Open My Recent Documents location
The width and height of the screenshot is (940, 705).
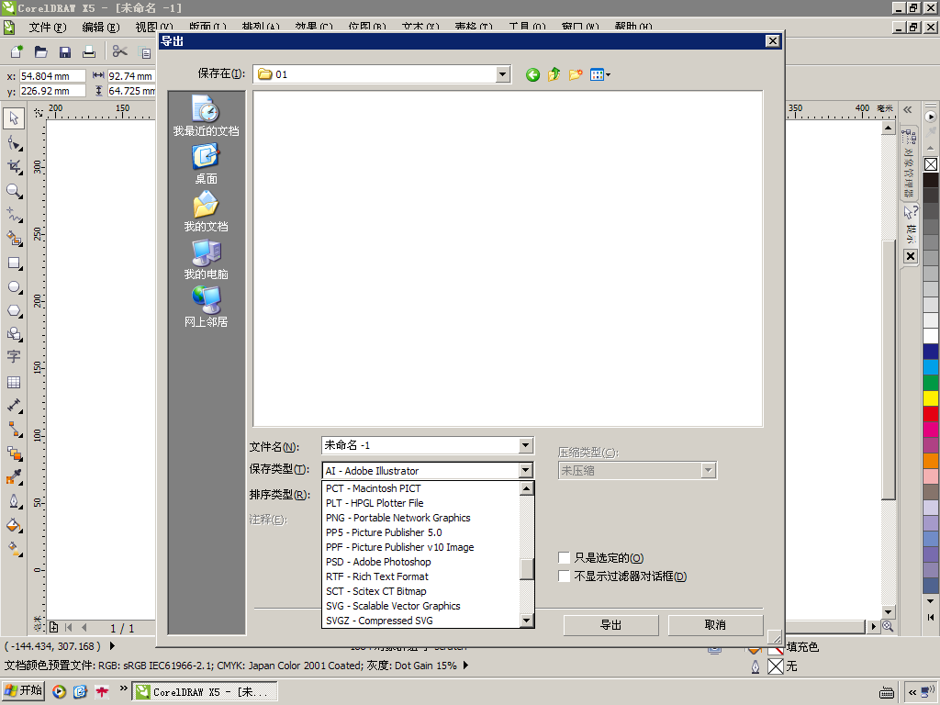[x=206, y=116]
